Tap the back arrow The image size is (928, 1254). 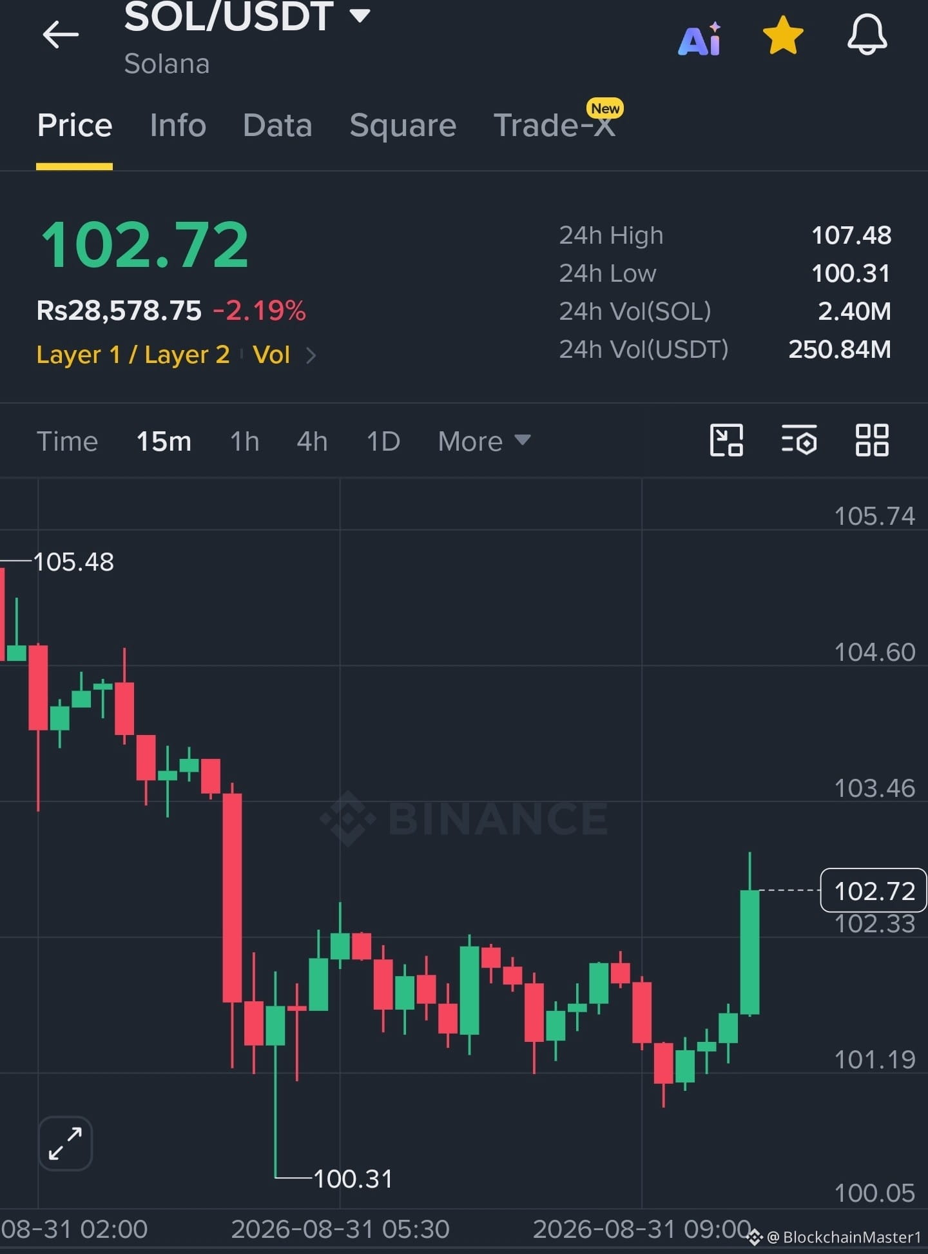tap(61, 34)
